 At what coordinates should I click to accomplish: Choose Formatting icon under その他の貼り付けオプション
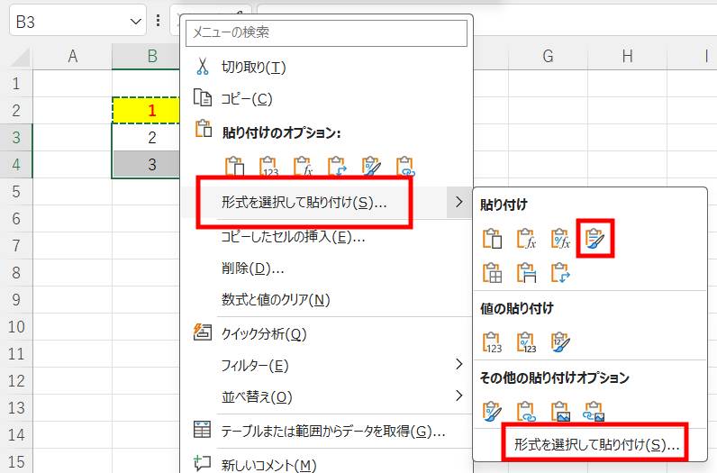[x=492, y=411]
